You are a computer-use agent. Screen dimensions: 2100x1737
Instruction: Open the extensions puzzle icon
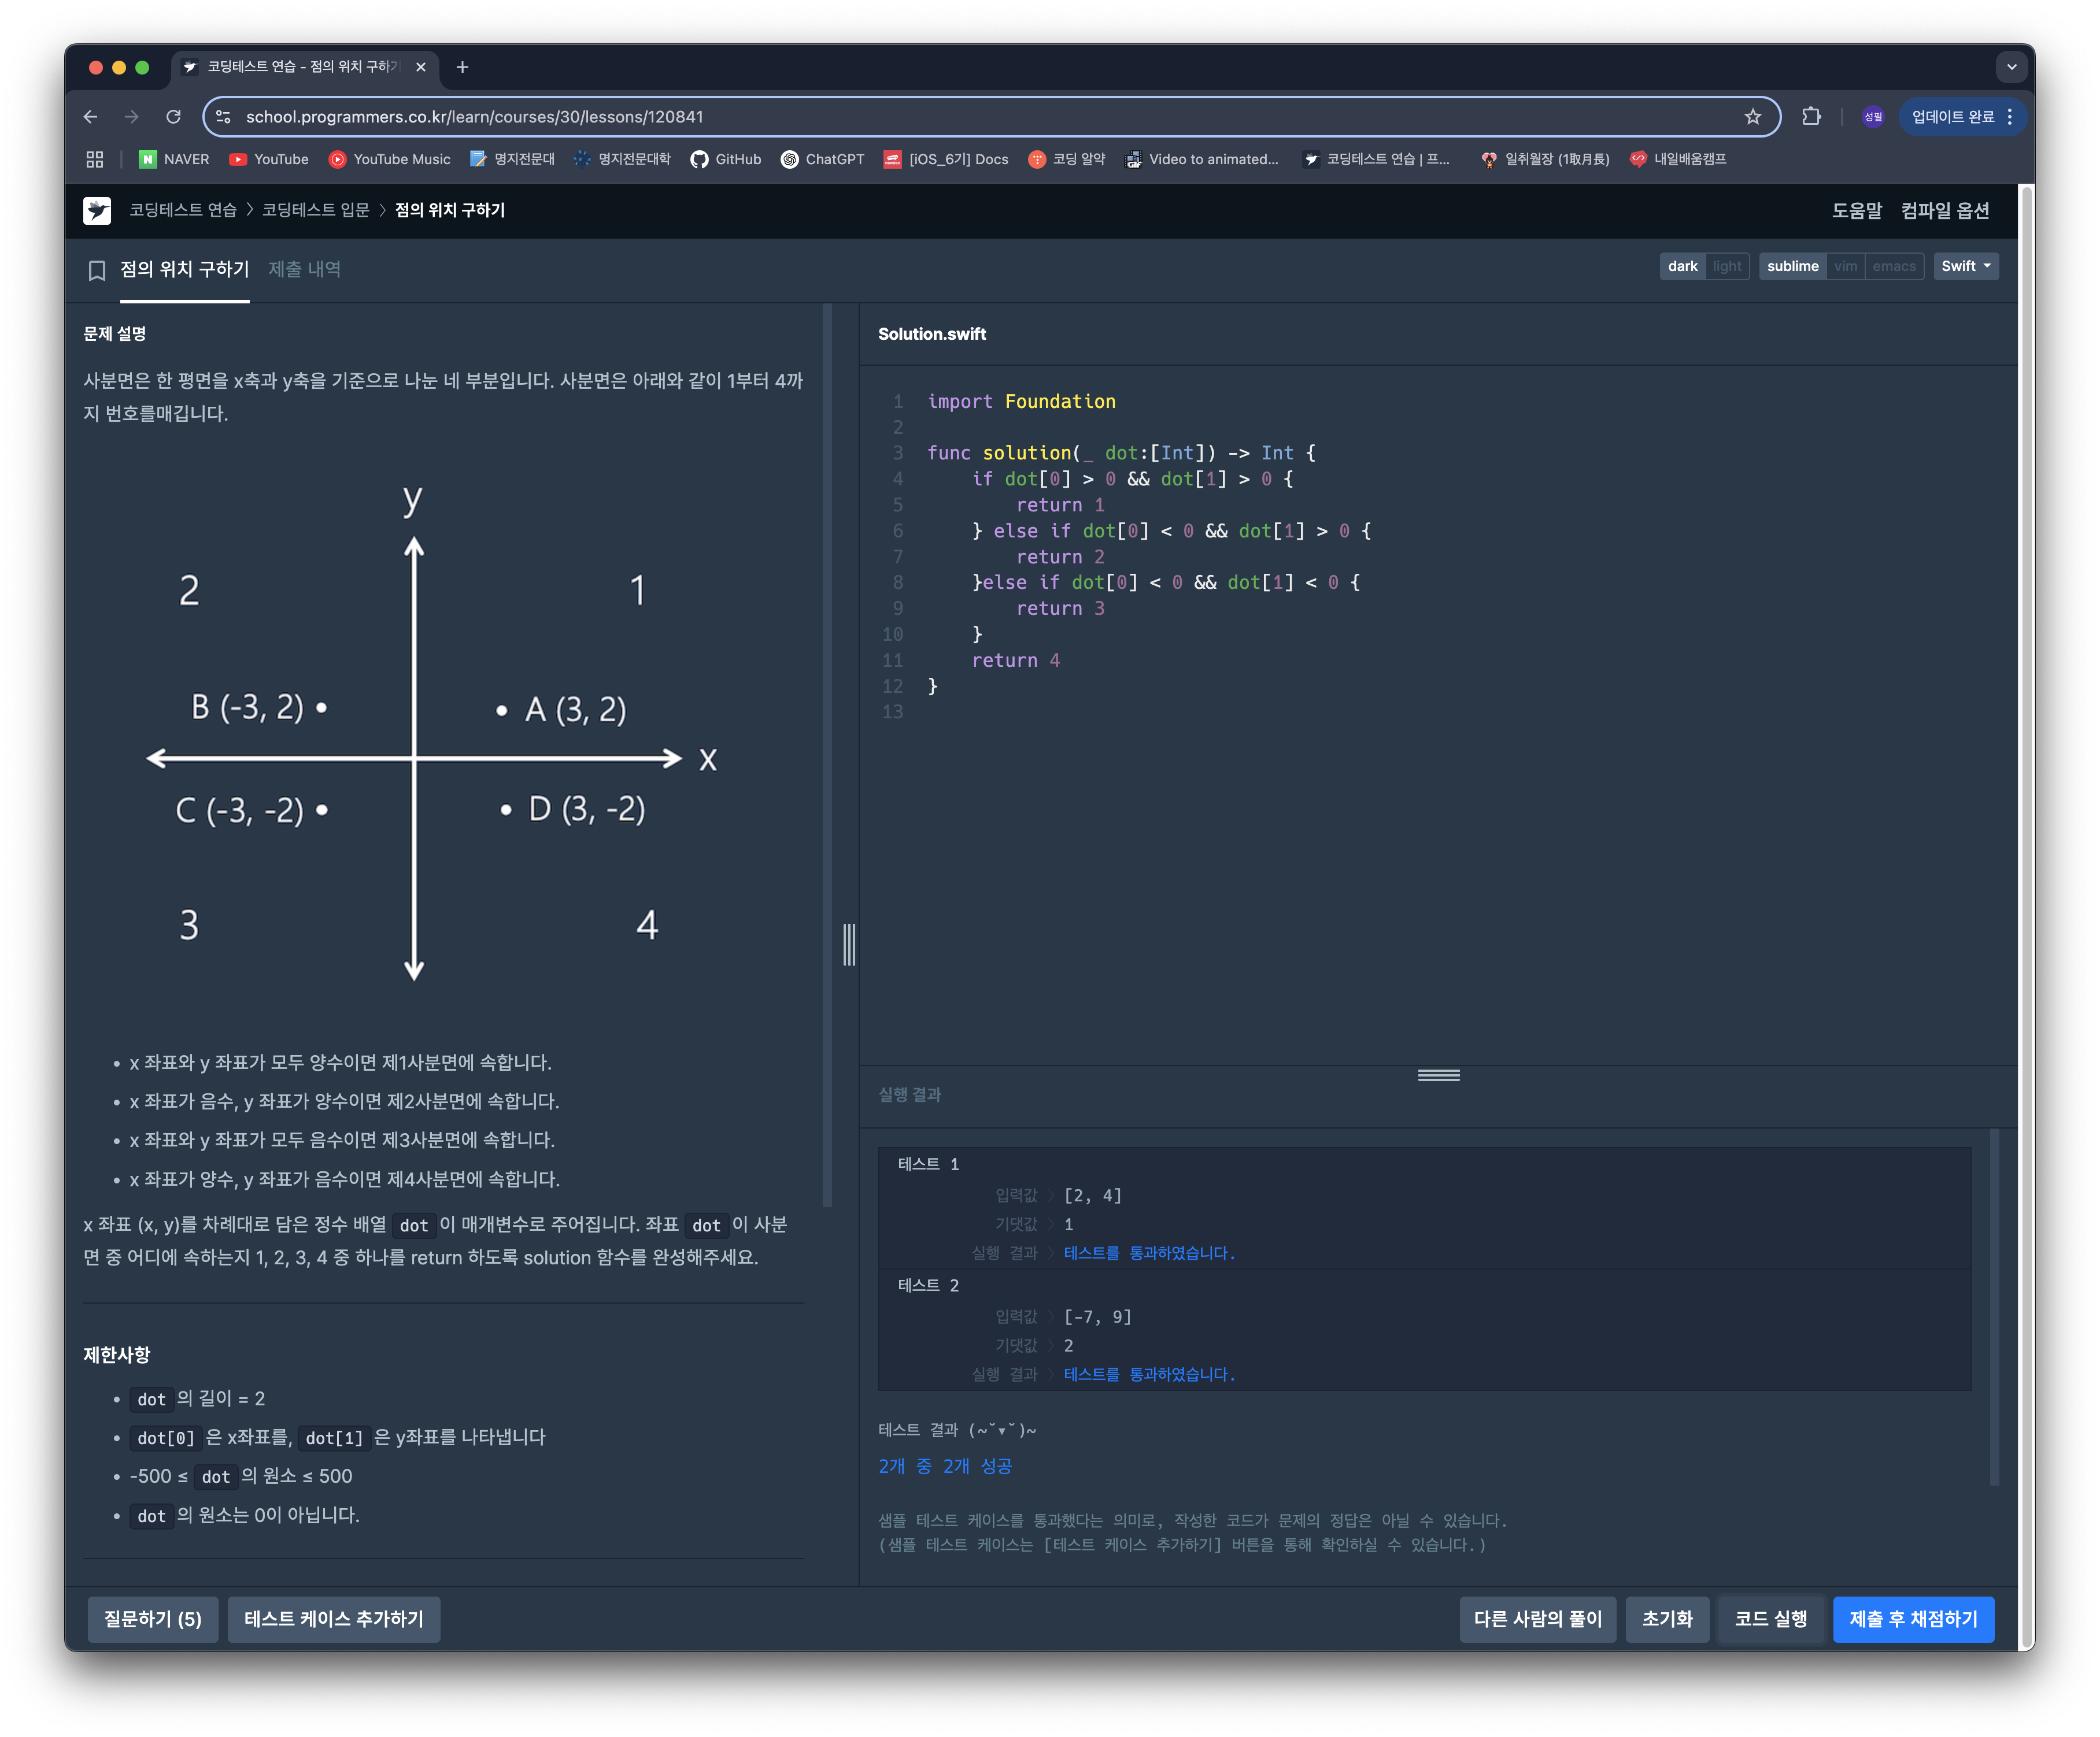coord(1810,117)
